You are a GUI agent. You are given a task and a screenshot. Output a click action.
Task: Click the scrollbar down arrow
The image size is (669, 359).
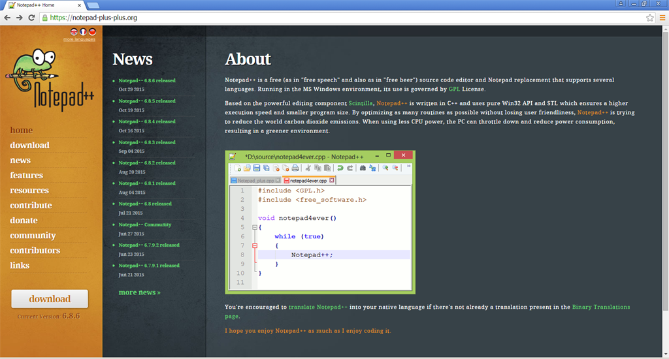665,354
